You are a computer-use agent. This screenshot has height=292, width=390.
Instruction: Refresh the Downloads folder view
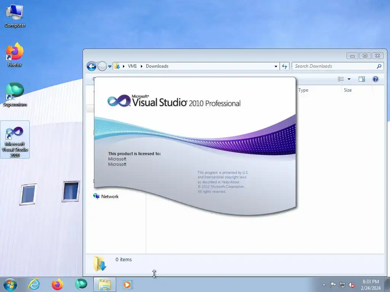pos(284,66)
